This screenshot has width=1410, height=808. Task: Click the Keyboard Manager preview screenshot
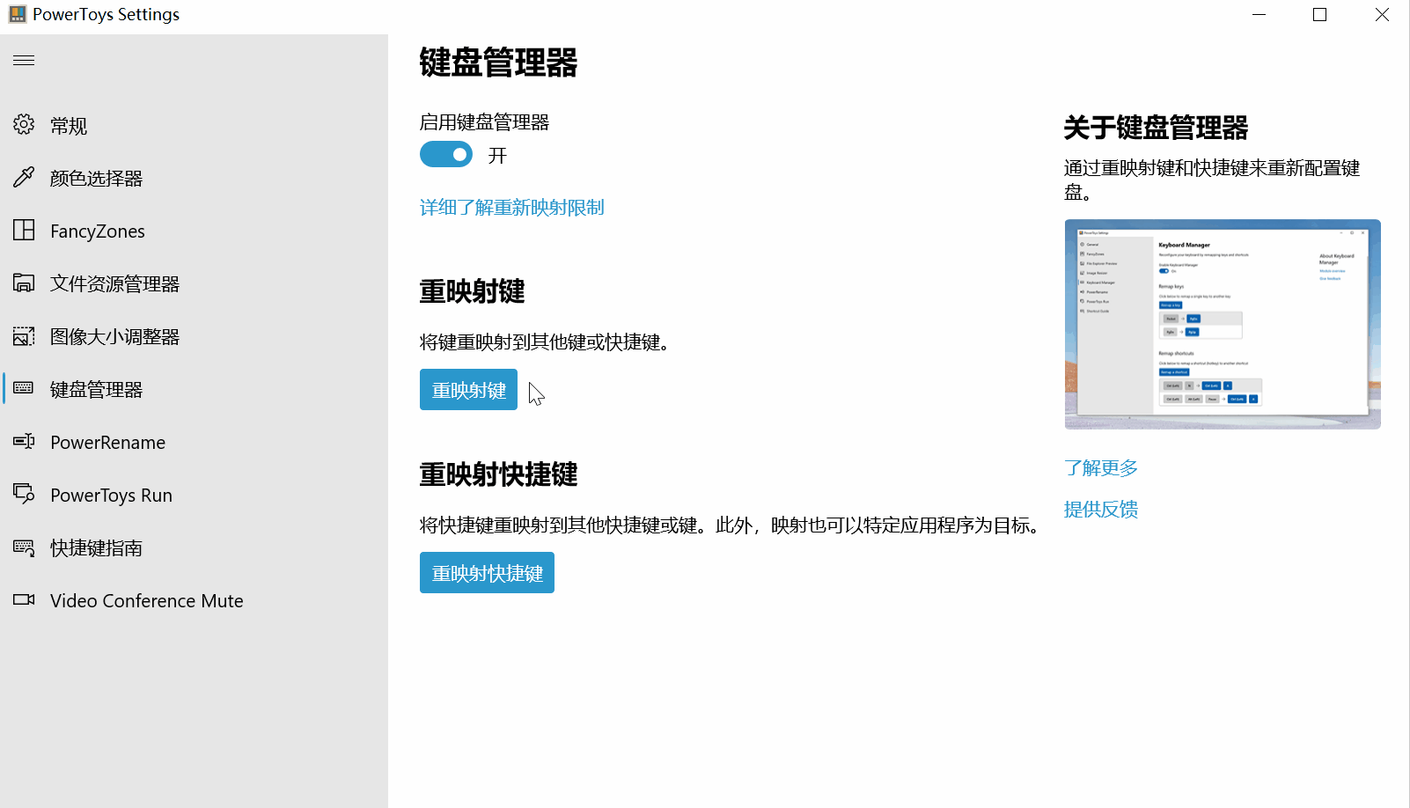click(x=1223, y=324)
